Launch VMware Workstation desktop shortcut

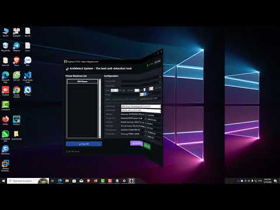(x=5, y=166)
